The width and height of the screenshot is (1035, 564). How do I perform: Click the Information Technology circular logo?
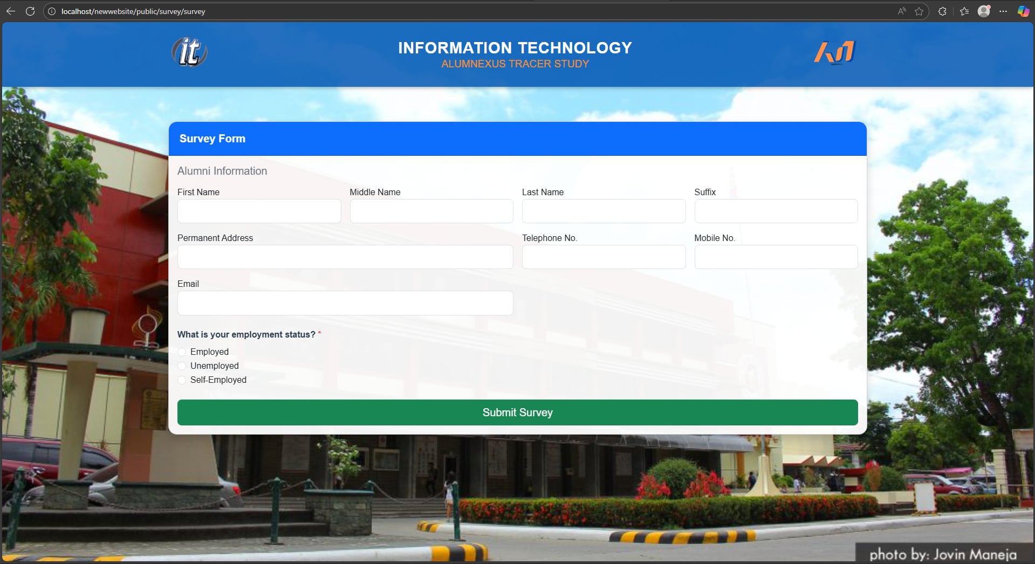tap(189, 52)
